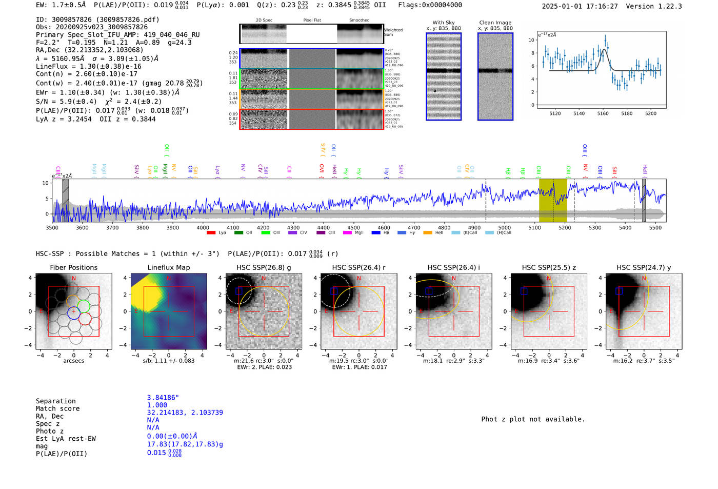This screenshot has width=718, height=489.
Task: Click the match RA, Dec value 32.214183, 2.103739
Action: click(185, 413)
